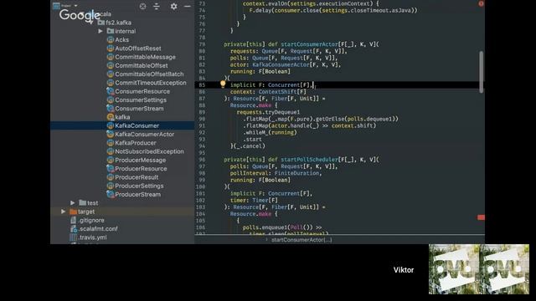Click the Acks class icon

click(110, 39)
